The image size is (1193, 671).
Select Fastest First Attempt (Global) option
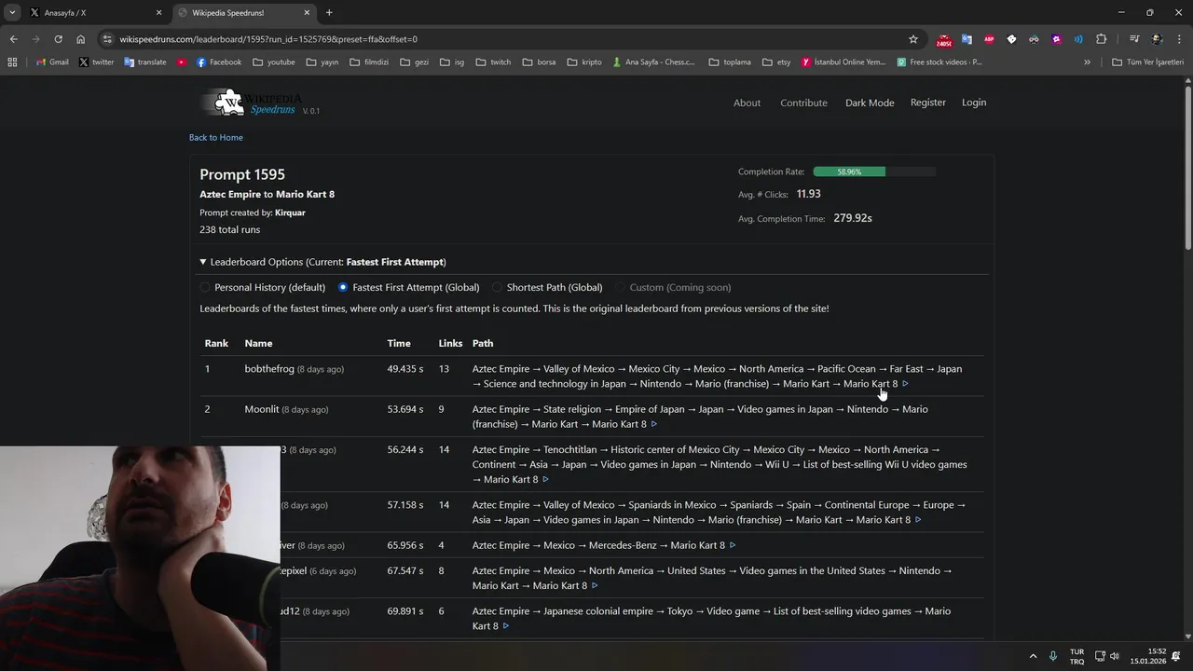(x=409, y=288)
